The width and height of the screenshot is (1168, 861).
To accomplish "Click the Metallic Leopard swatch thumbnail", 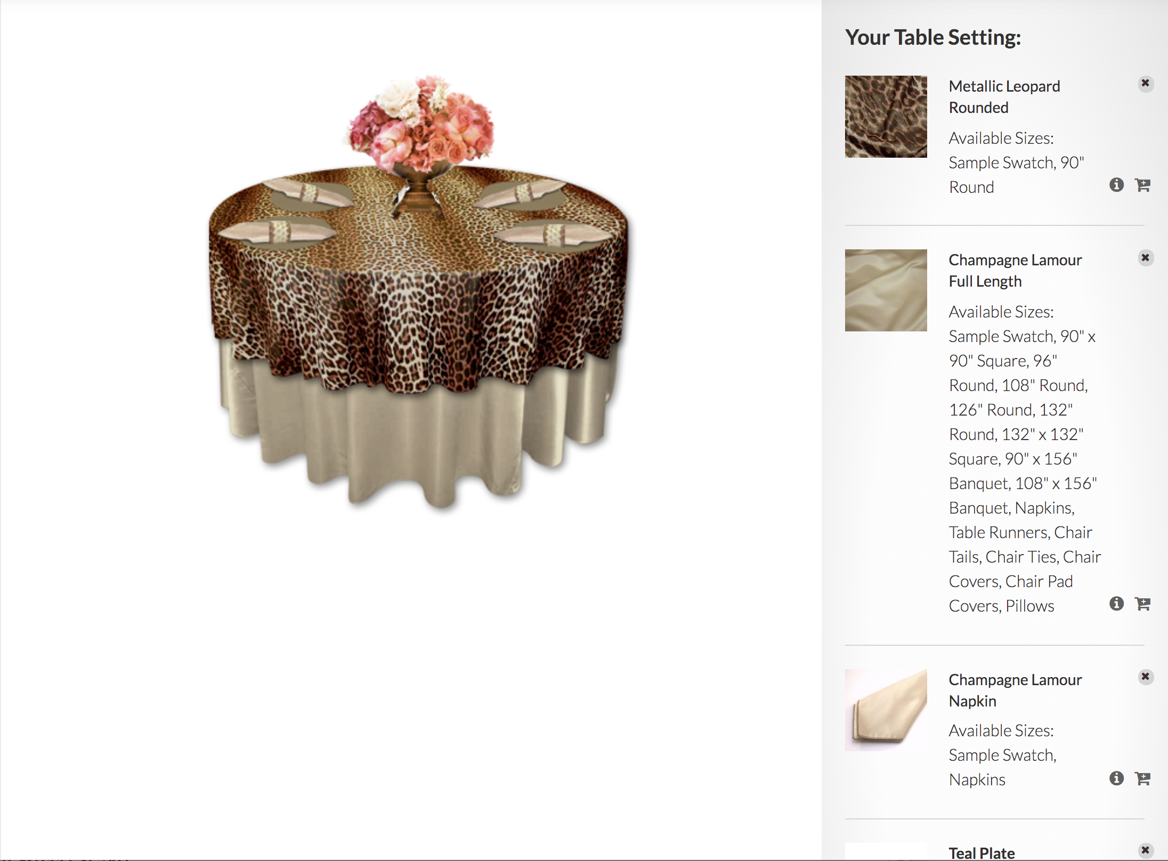I will click(886, 117).
